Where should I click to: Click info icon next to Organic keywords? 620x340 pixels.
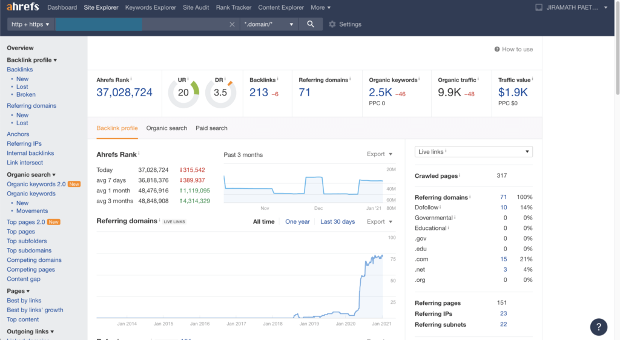[419, 79]
